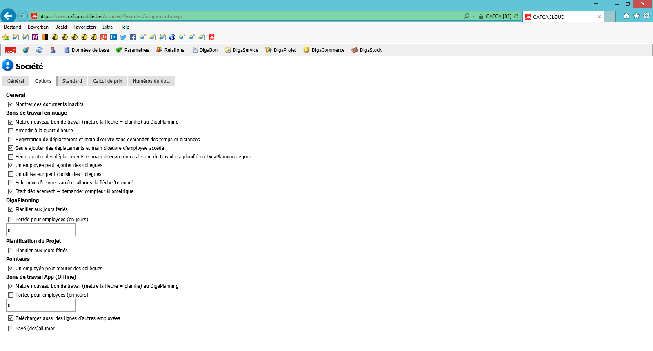
Task: Open the purple H favorites bookmark
Action: [35, 37]
